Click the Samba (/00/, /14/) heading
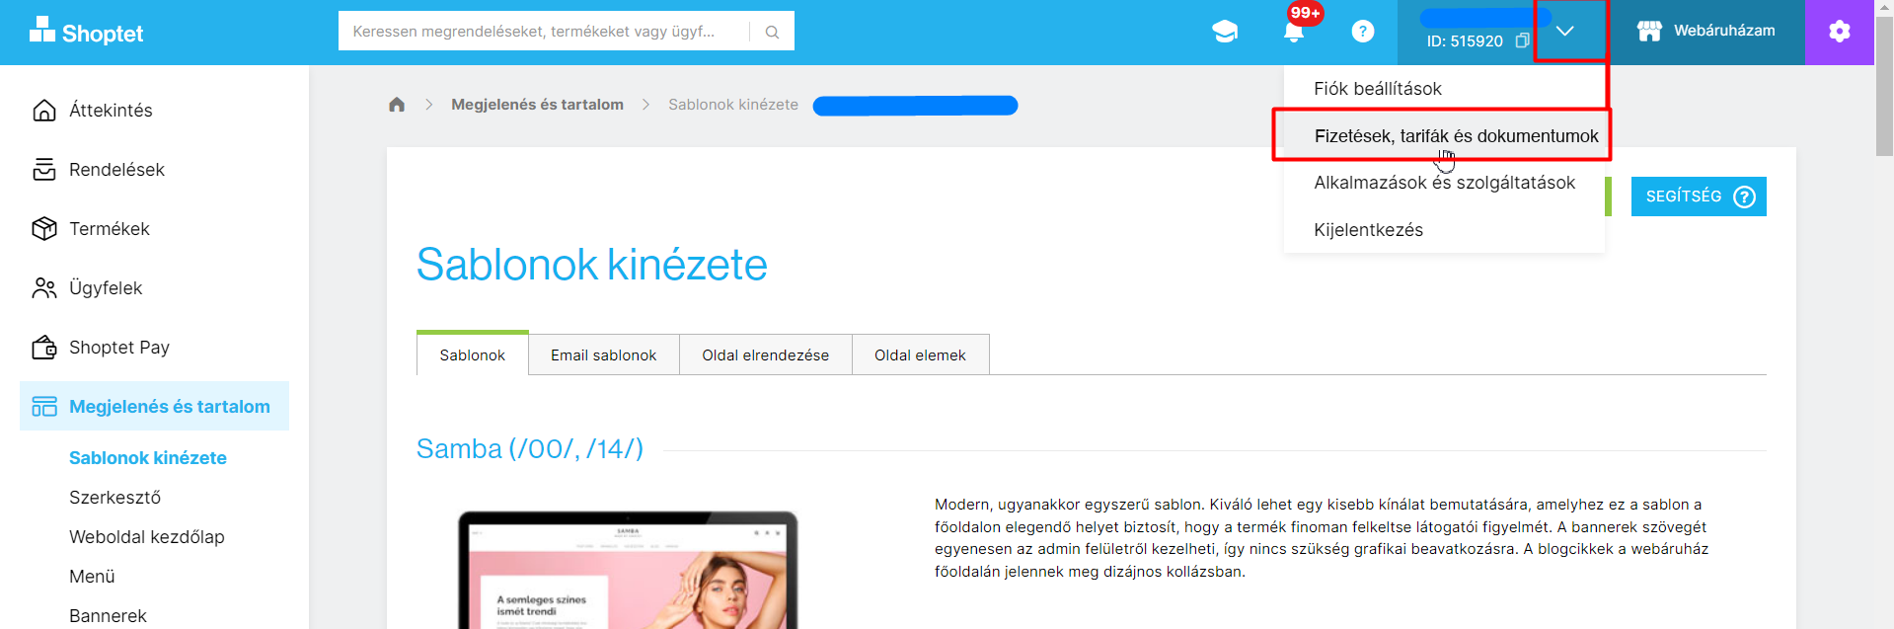 pyautogui.click(x=530, y=449)
